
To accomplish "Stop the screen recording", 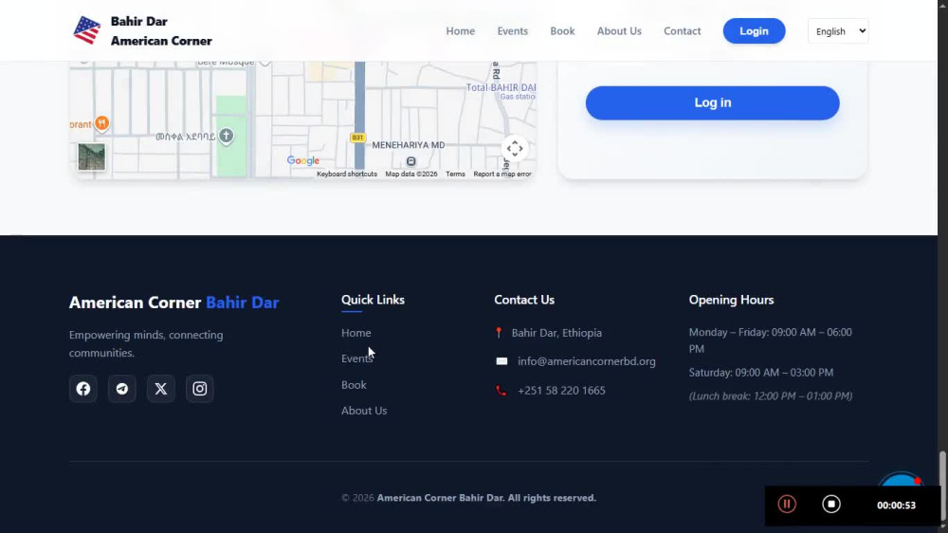I will [x=831, y=504].
